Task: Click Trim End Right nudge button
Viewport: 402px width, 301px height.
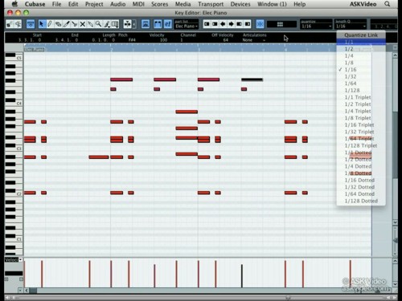Action: pos(248,24)
